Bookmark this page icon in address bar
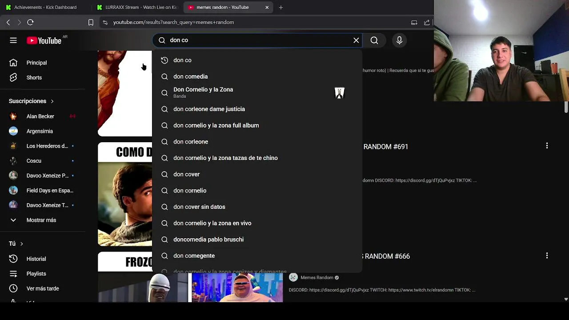Viewport: 569px width, 320px height. (x=91, y=22)
